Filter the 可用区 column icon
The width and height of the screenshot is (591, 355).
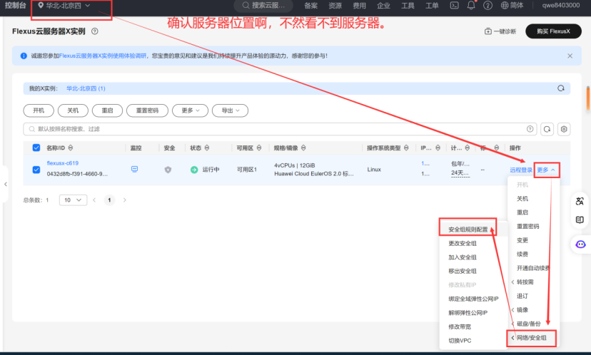259,148
